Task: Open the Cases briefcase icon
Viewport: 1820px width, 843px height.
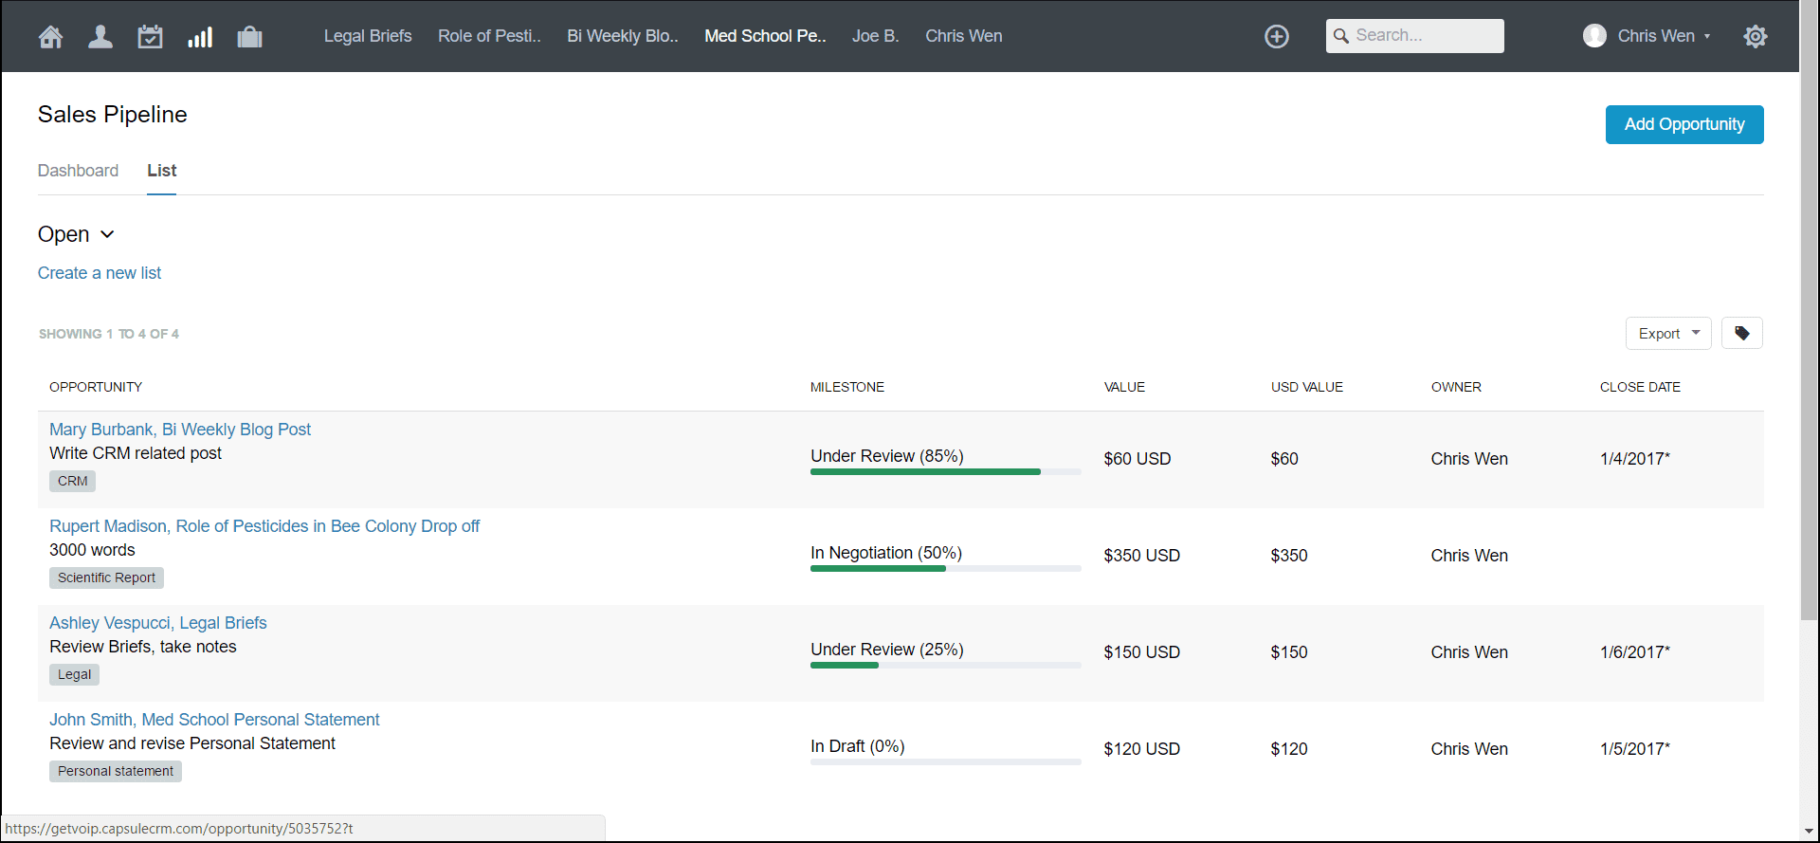Action: pos(249,37)
